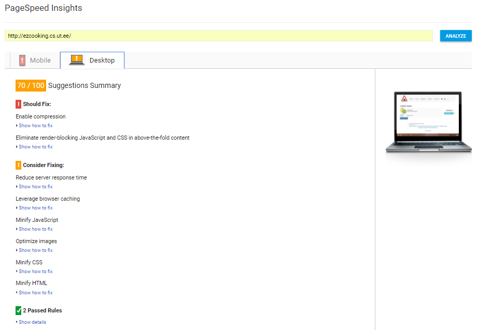492x330 pixels.
Task: Click the orange Consider Fixing exclamation icon
Action: (x=18, y=165)
